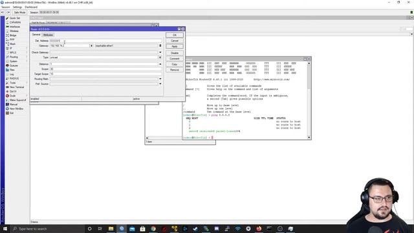This screenshot has width=414, height=233.
Task: Open Quick Set in the sidebar
Action: [14, 18]
